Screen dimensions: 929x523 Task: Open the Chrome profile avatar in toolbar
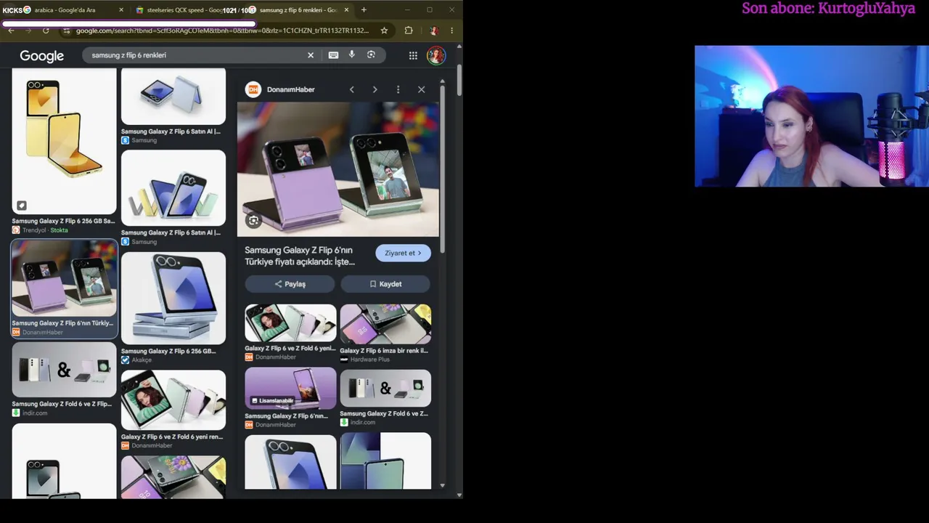pyautogui.click(x=434, y=31)
